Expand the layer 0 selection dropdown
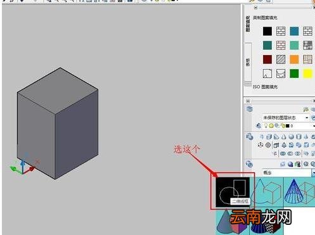 coord(314,126)
